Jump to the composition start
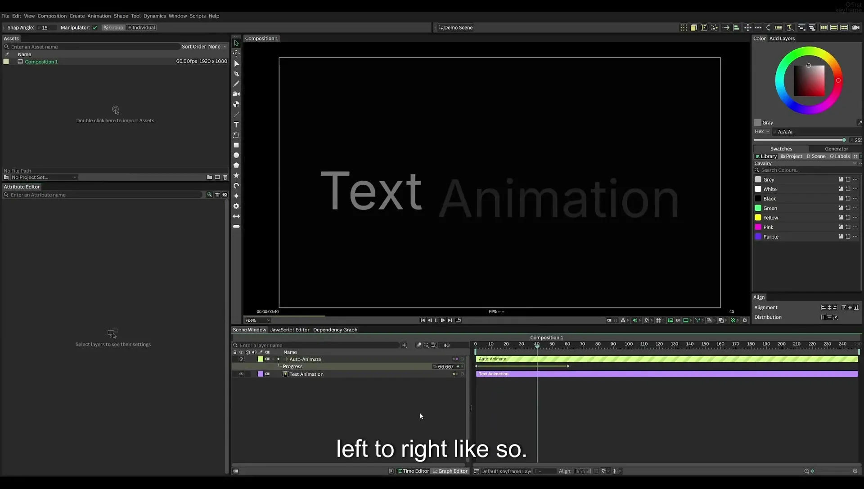This screenshot has height=489, width=864. pyautogui.click(x=423, y=320)
